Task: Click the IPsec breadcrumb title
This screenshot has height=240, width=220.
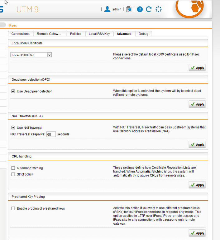Action: tap(12, 25)
